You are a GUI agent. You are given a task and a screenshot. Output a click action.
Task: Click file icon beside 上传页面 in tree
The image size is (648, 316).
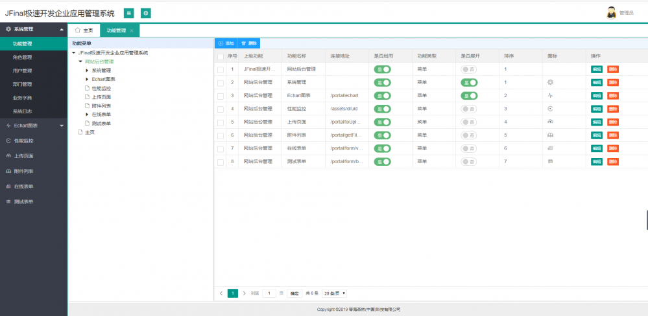click(x=87, y=97)
